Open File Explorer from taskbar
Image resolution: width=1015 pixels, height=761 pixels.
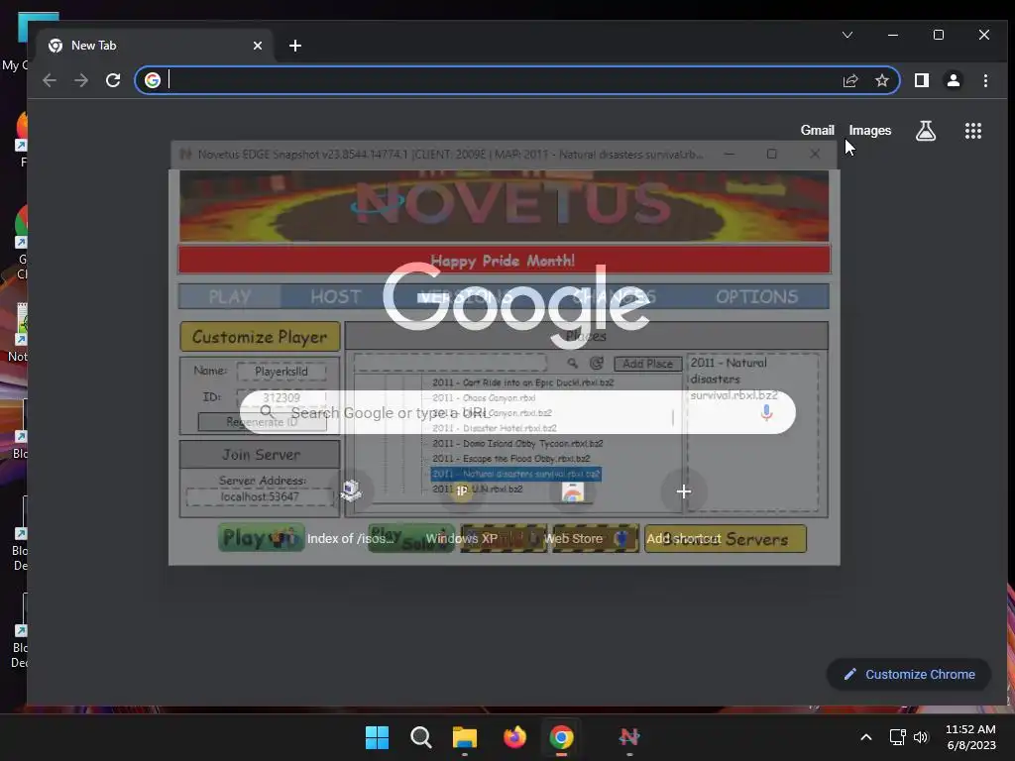(x=465, y=737)
